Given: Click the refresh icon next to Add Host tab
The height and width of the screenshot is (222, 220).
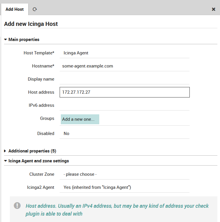Looking at the screenshot, I should pos(35,9).
